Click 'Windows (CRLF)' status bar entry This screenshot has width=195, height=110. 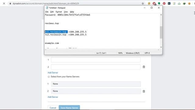133,53
